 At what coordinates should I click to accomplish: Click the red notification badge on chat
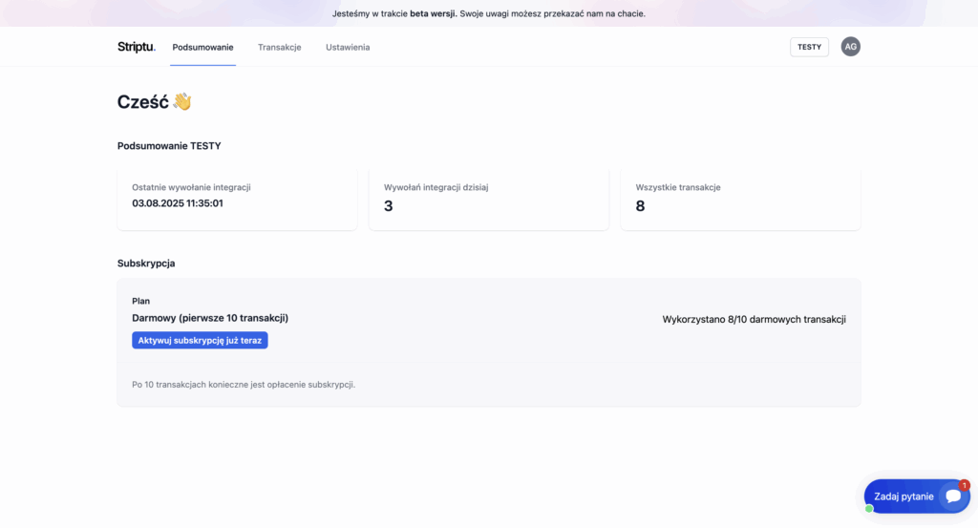pos(965,485)
